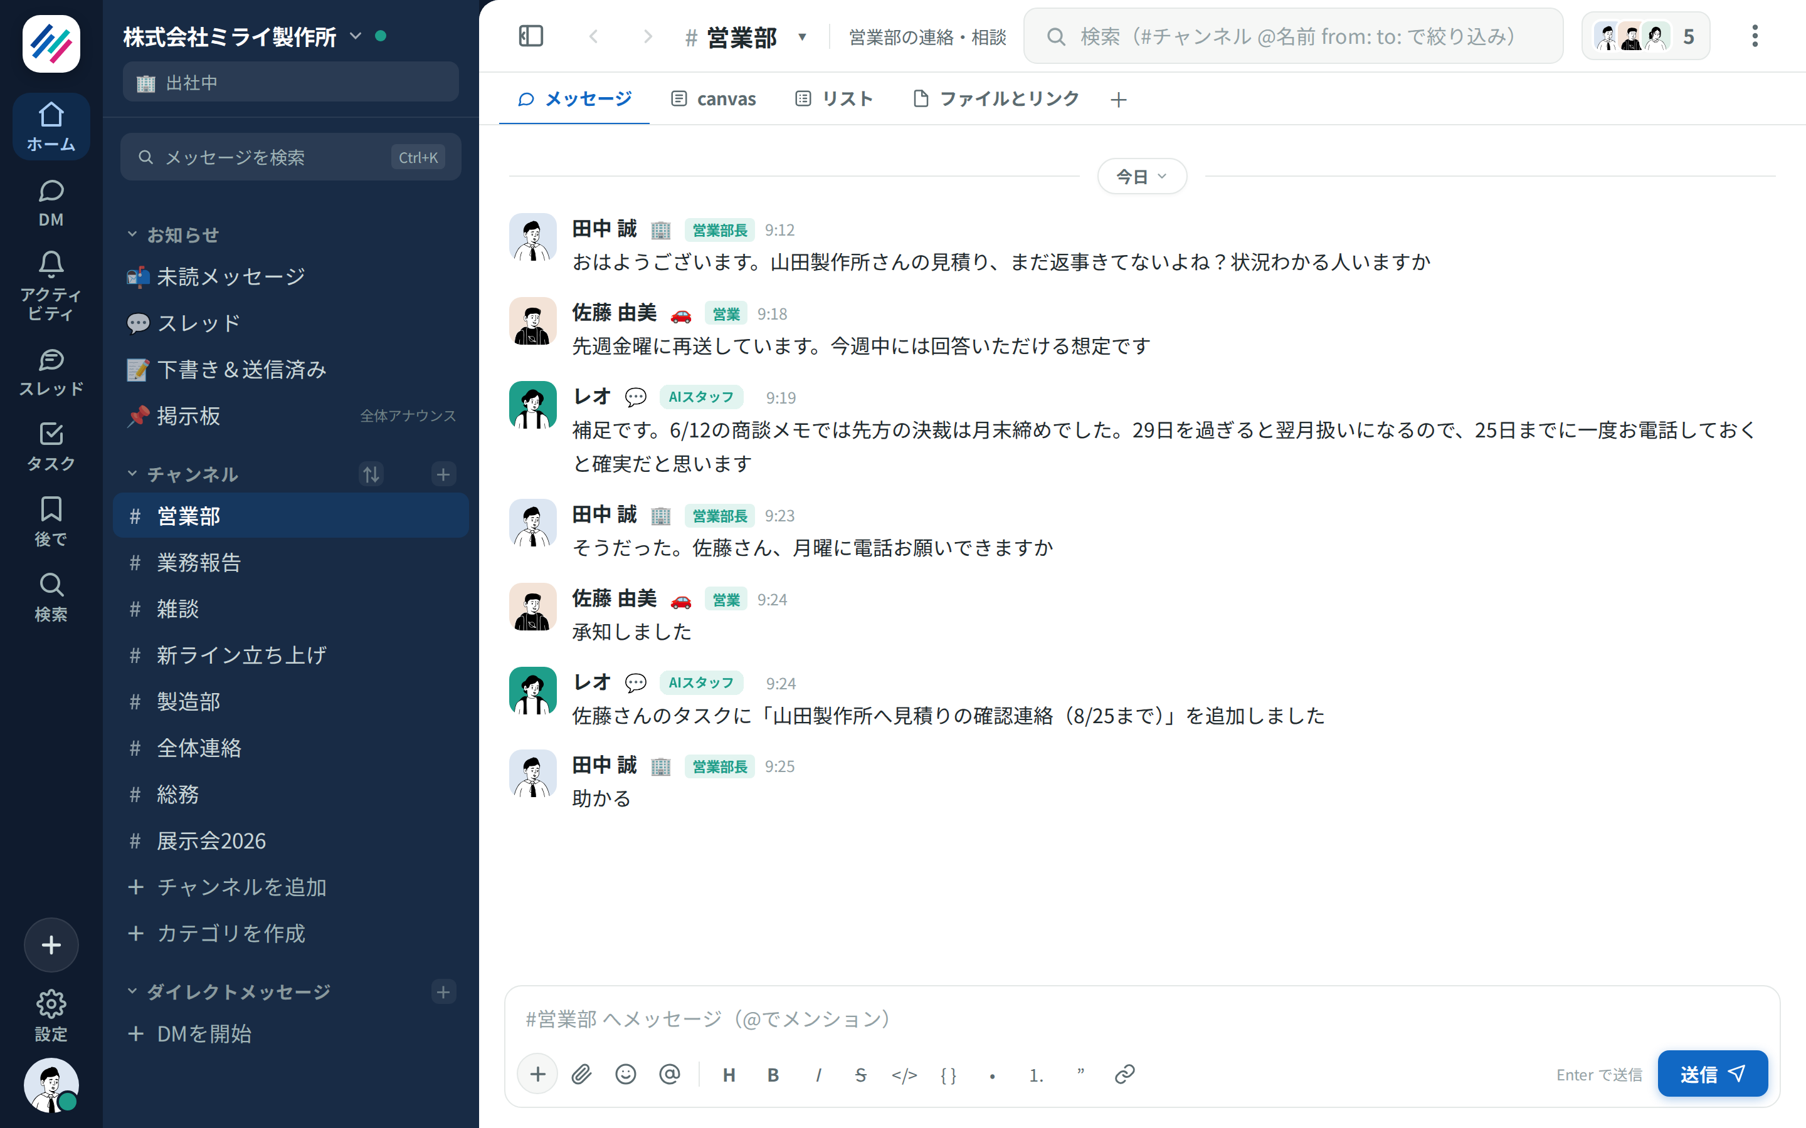Open workspace menu 株式会社ミライ製作所

click(x=243, y=36)
